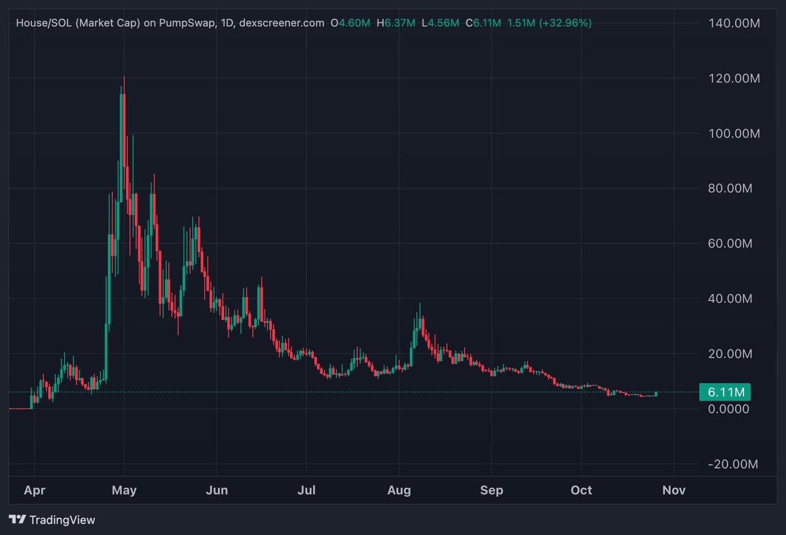Screen dimensions: 786x535
Task: Click the TradingView logo icon
Action: click(x=18, y=520)
